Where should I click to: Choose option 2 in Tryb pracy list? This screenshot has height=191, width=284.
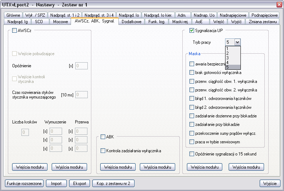pos(233,53)
